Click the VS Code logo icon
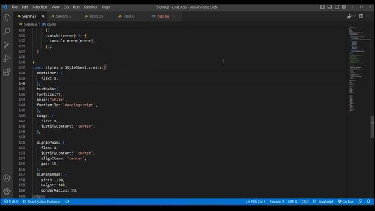The height and width of the screenshot is (211, 375). tap(5, 7)
